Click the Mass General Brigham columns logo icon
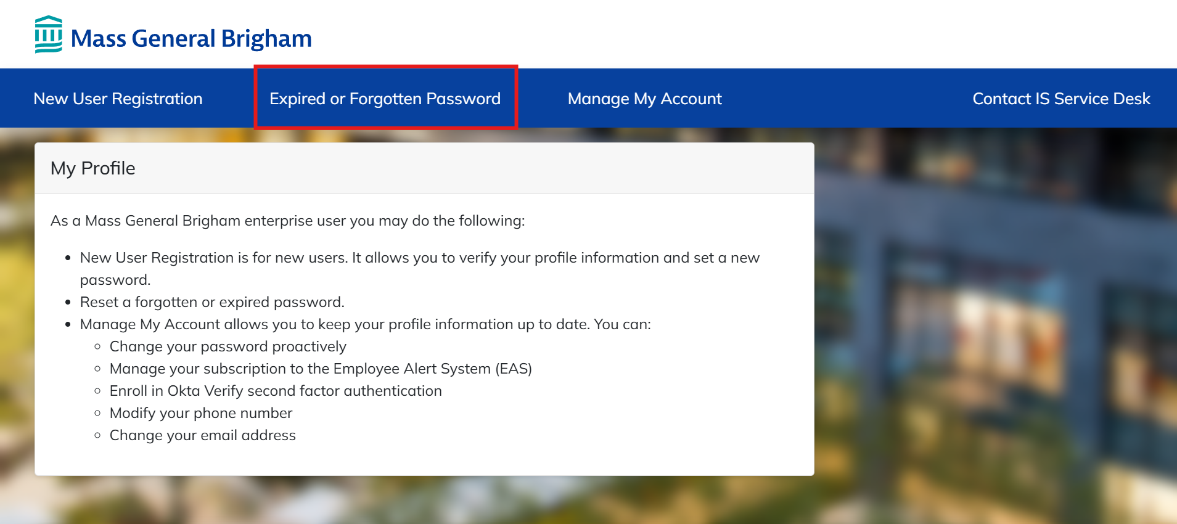The image size is (1177, 524). tap(48, 35)
